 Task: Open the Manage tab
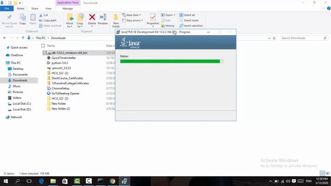(68, 9)
